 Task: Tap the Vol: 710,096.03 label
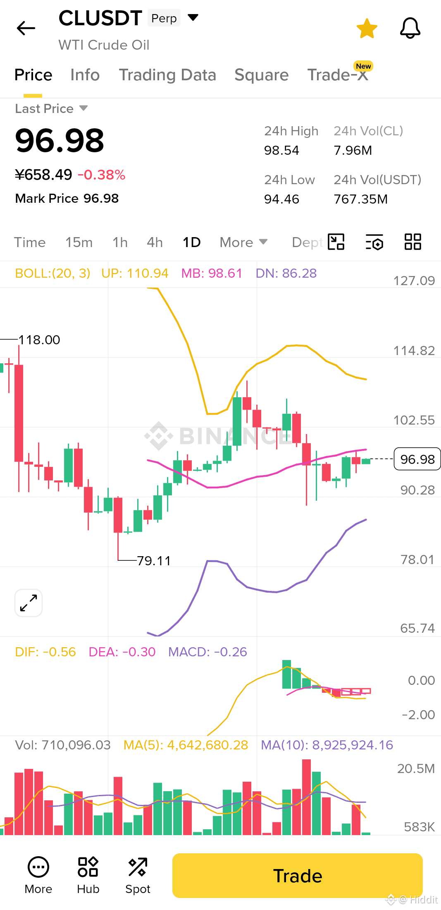(63, 745)
